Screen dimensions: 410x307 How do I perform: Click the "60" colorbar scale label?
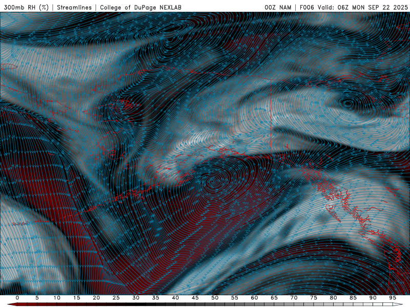254,298
